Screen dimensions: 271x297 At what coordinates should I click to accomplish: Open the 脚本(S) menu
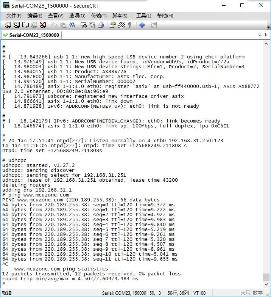120,16
